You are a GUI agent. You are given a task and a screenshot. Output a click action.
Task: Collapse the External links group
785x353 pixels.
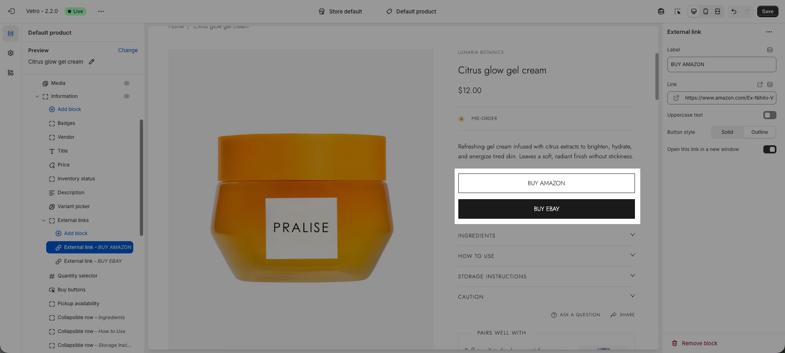44,220
